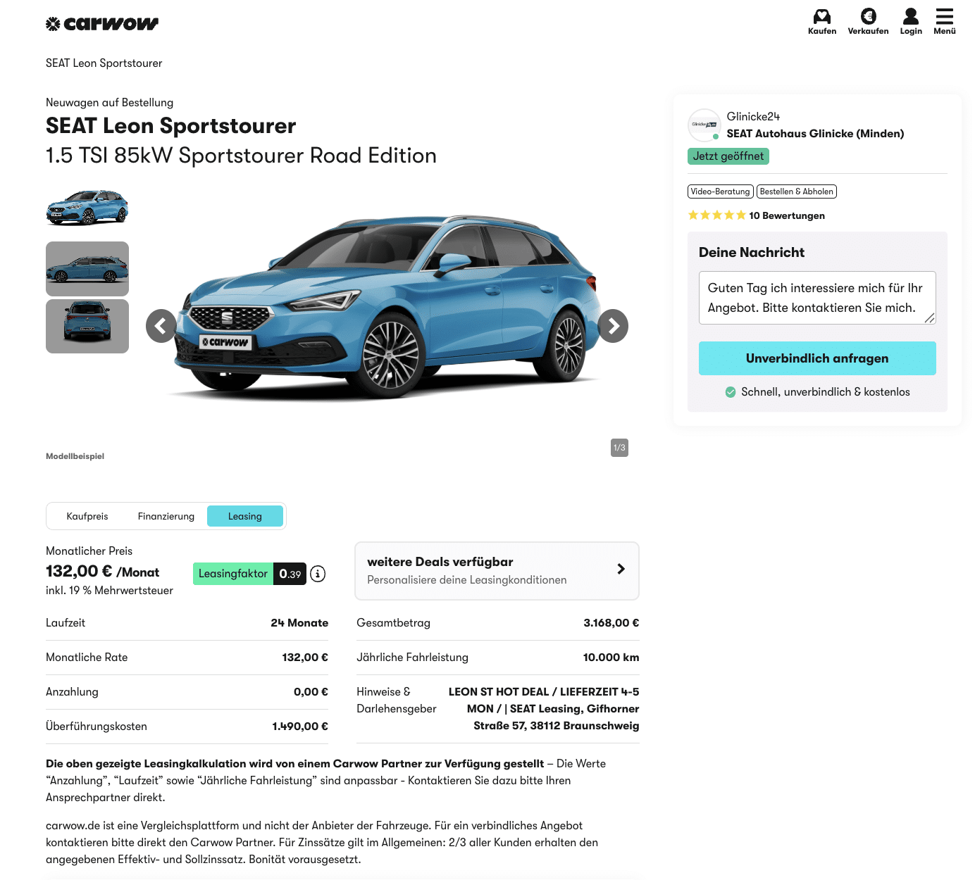Open the Leasingfaktor info icon
975x880 pixels.
(x=318, y=574)
